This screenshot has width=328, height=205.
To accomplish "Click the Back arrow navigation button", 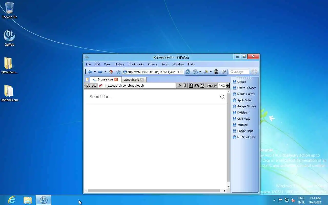I will pyautogui.click(x=90, y=72).
